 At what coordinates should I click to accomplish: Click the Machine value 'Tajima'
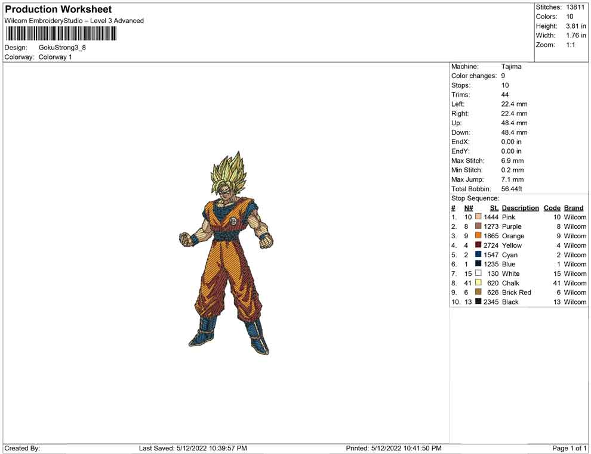pyautogui.click(x=512, y=67)
